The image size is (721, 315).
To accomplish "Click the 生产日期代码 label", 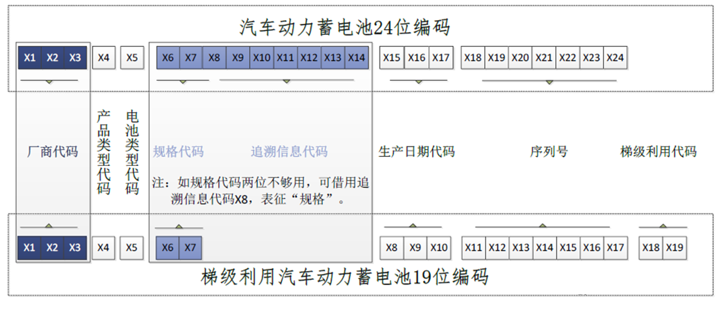I will click(416, 152).
